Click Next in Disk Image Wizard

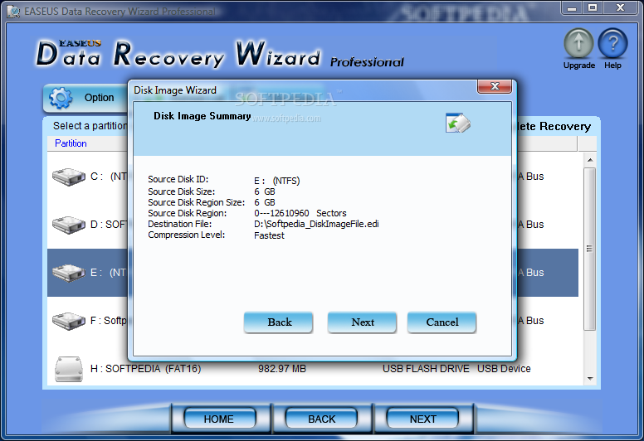[x=362, y=322]
